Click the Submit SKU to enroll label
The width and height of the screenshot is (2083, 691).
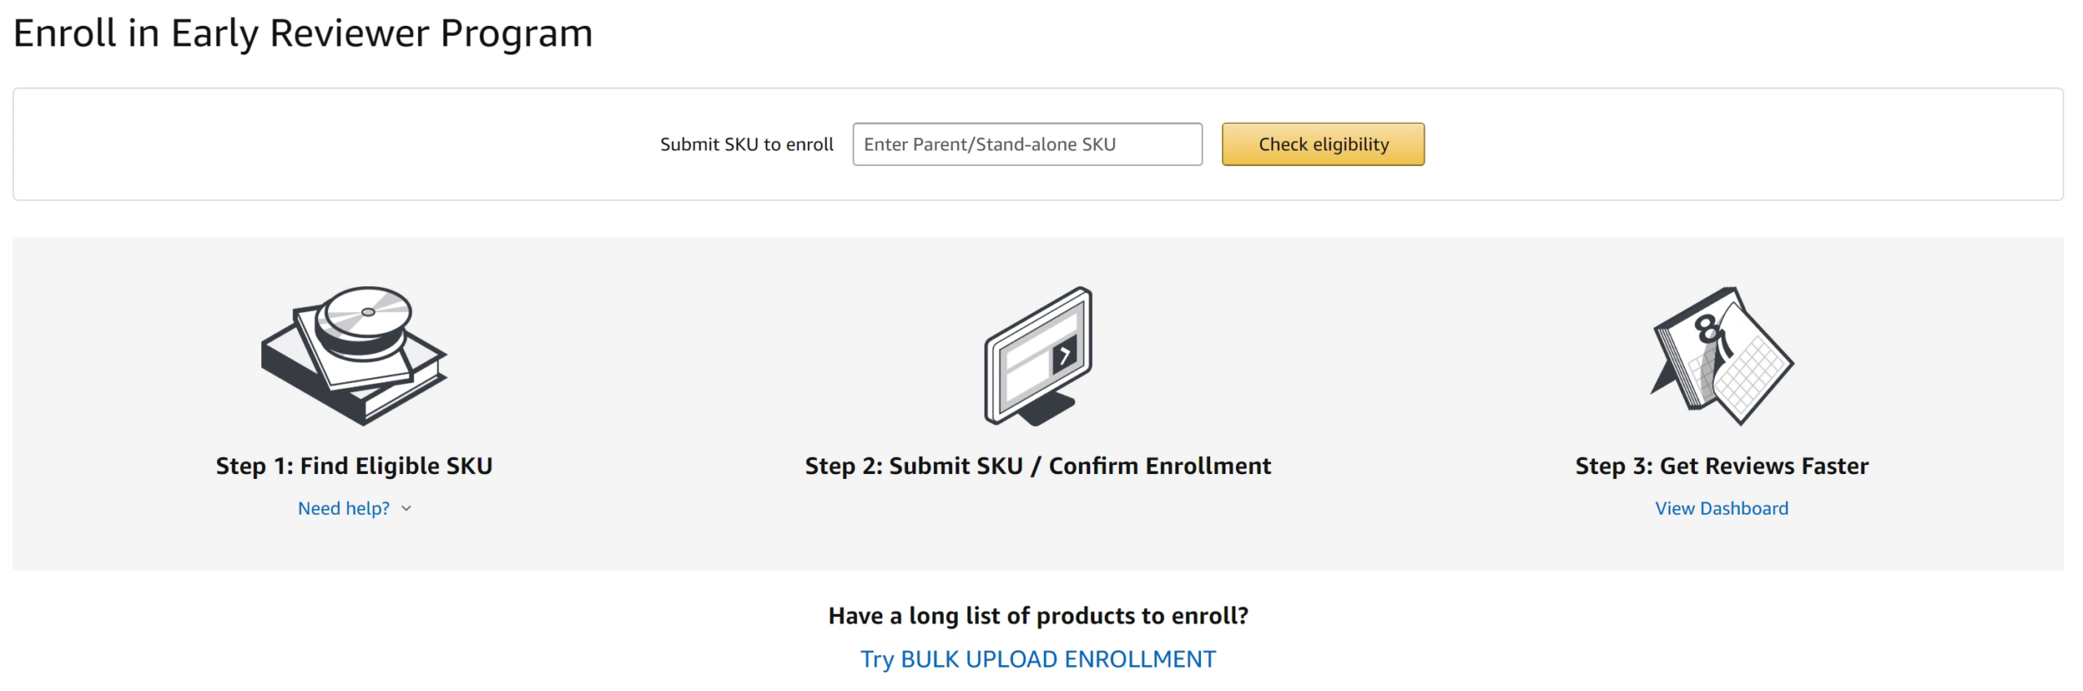point(746,144)
